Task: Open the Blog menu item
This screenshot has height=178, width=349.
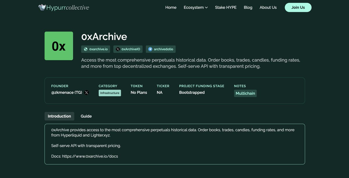Action: tap(248, 7)
